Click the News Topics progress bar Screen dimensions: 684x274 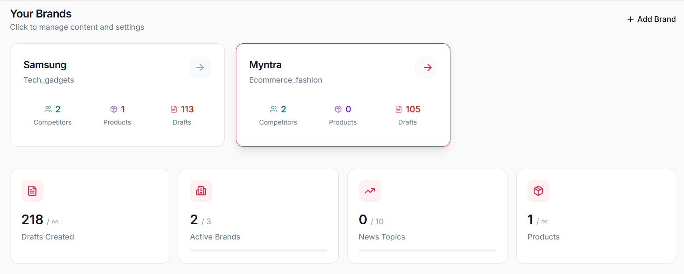click(x=427, y=250)
